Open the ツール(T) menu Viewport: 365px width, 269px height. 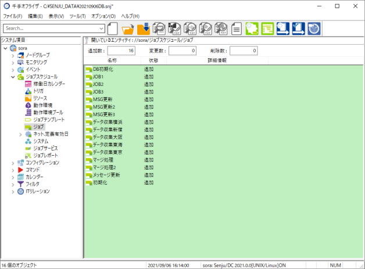click(x=77, y=16)
